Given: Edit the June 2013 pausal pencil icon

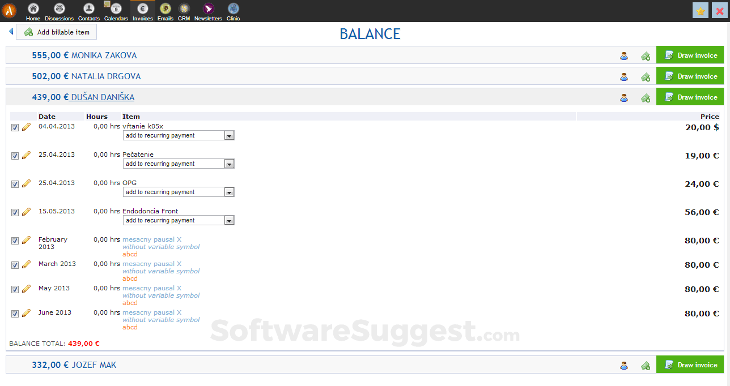Looking at the screenshot, I should [x=26, y=313].
